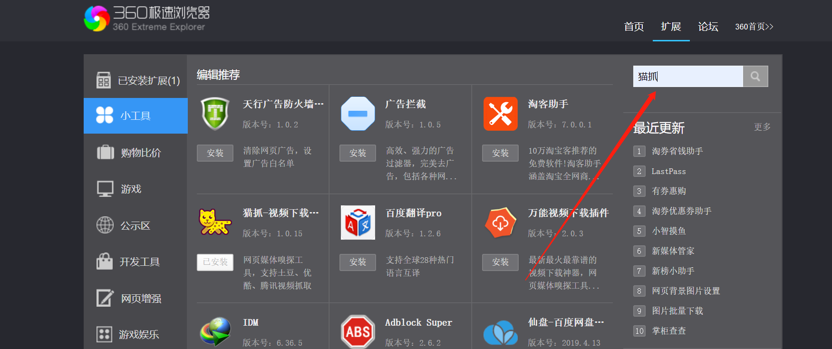Image resolution: width=832 pixels, height=349 pixels.
Task: Open 淘券优惠券助手 in recent updates
Action: tap(681, 211)
